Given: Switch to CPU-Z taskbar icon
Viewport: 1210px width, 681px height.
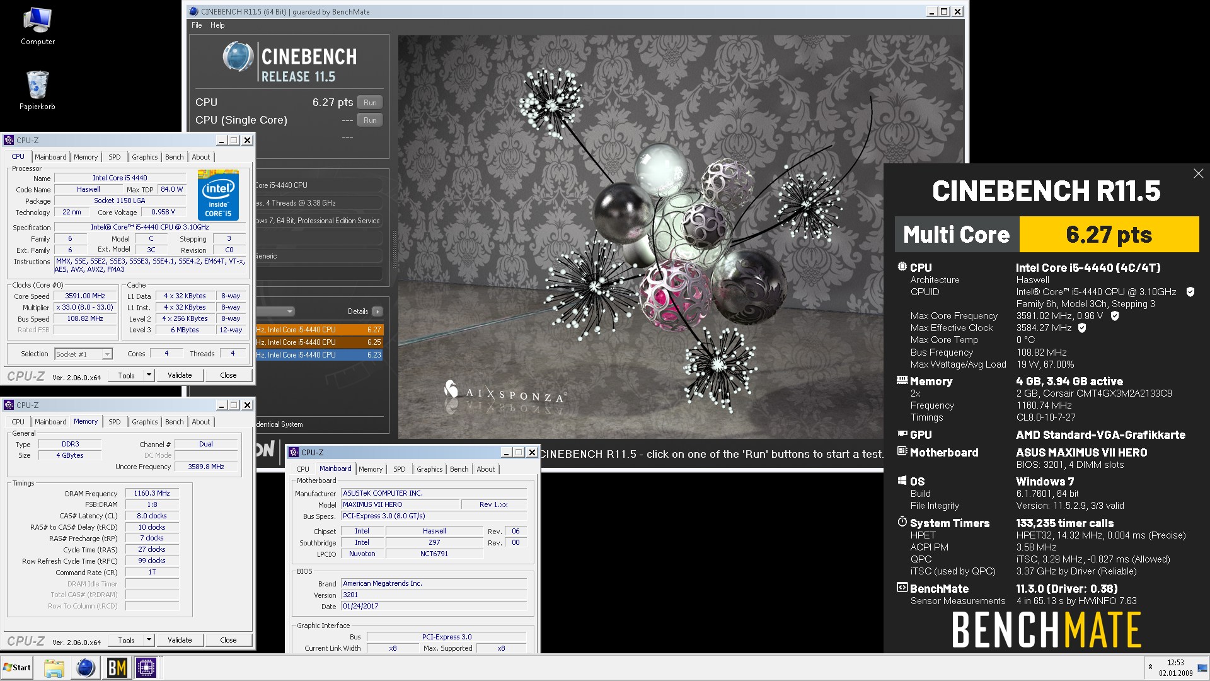Looking at the screenshot, I should pos(146,668).
